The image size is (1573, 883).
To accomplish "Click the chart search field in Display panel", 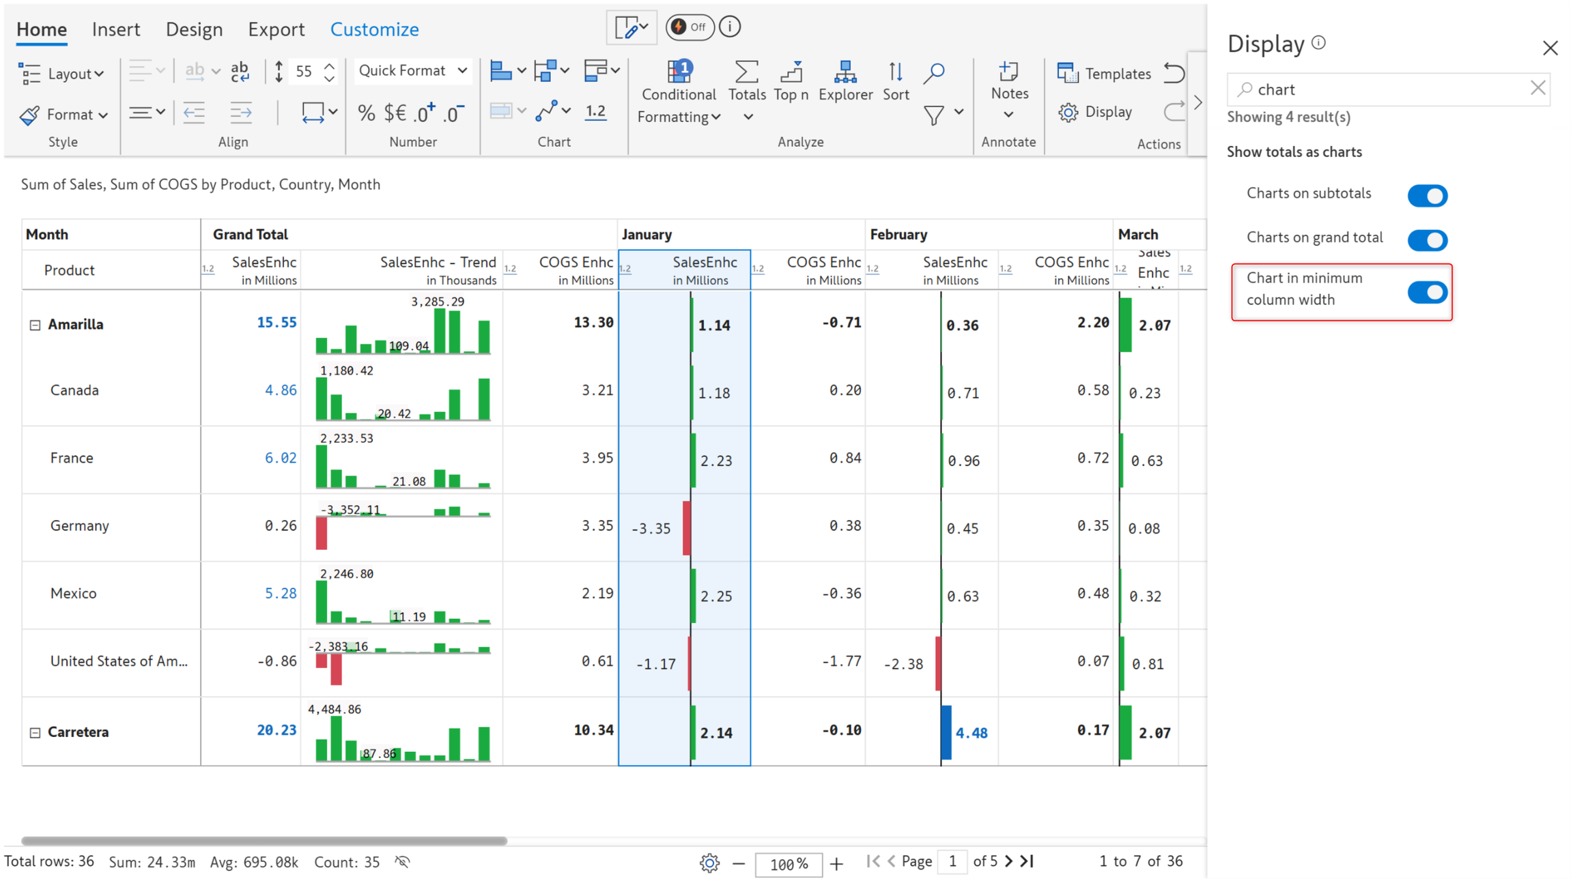I will click(x=1389, y=89).
